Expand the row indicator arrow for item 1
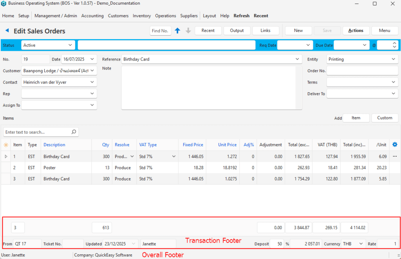401x259 pixels. click(x=5, y=156)
